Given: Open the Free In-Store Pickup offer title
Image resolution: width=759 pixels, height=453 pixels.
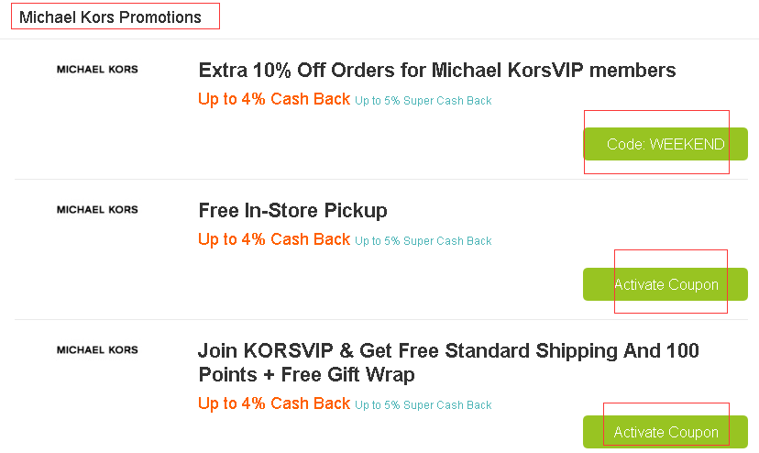Looking at the screenshot, I should [x=292, y=210].
